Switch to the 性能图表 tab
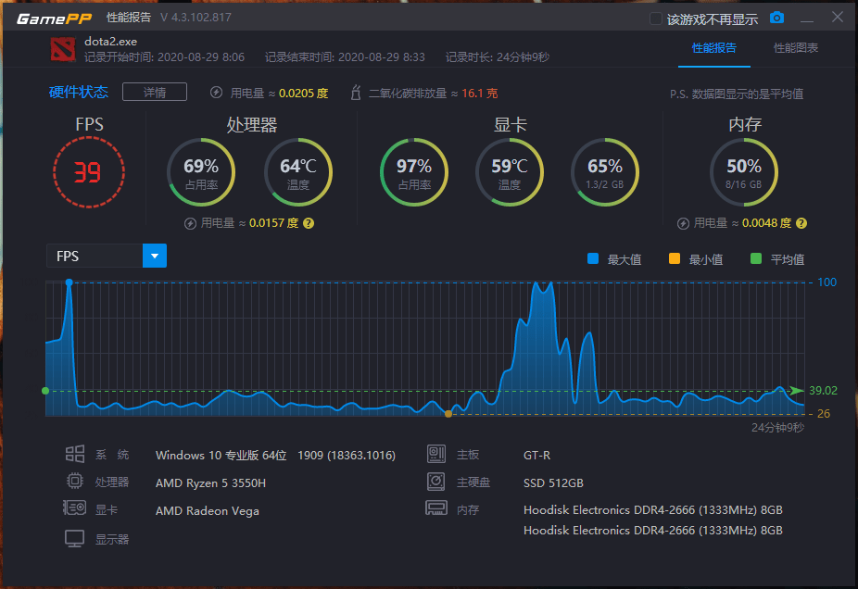 point(796,48)
